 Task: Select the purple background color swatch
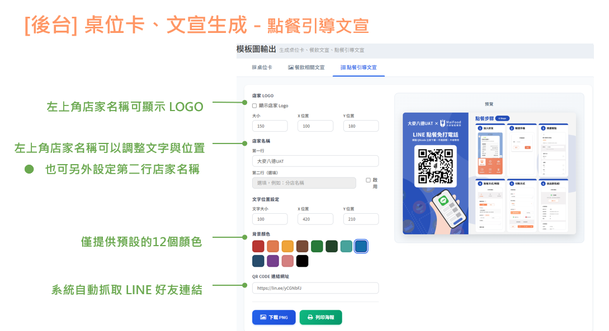pos(273,261)
